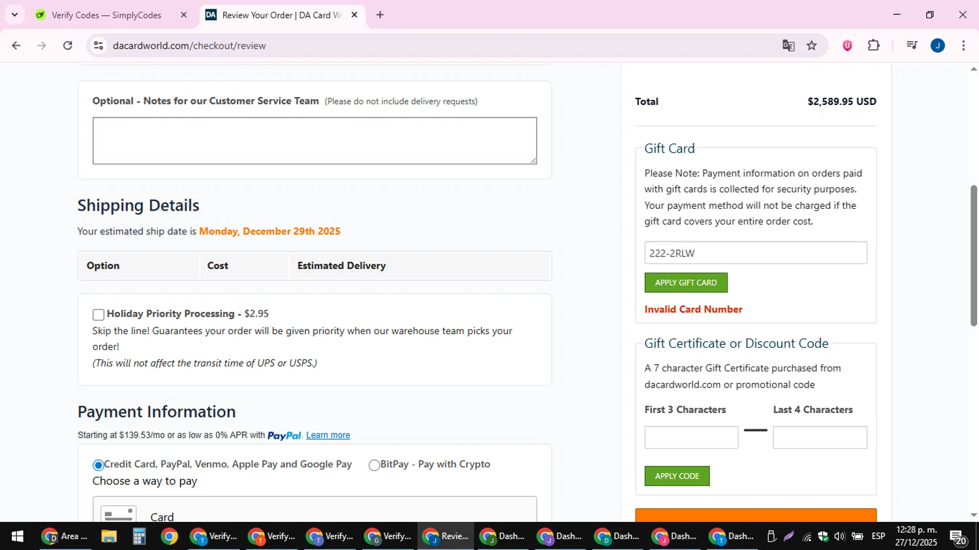Open the Calculator taskbar icon

click(138, 536)
